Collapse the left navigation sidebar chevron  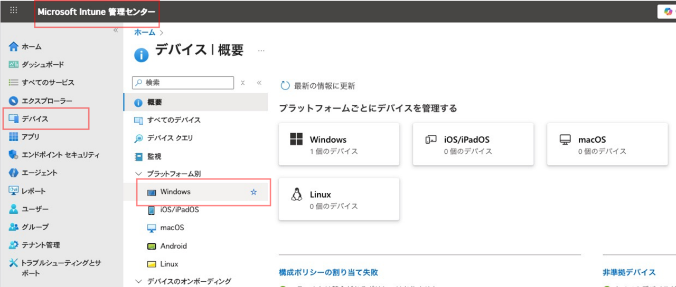pos(116,31)
